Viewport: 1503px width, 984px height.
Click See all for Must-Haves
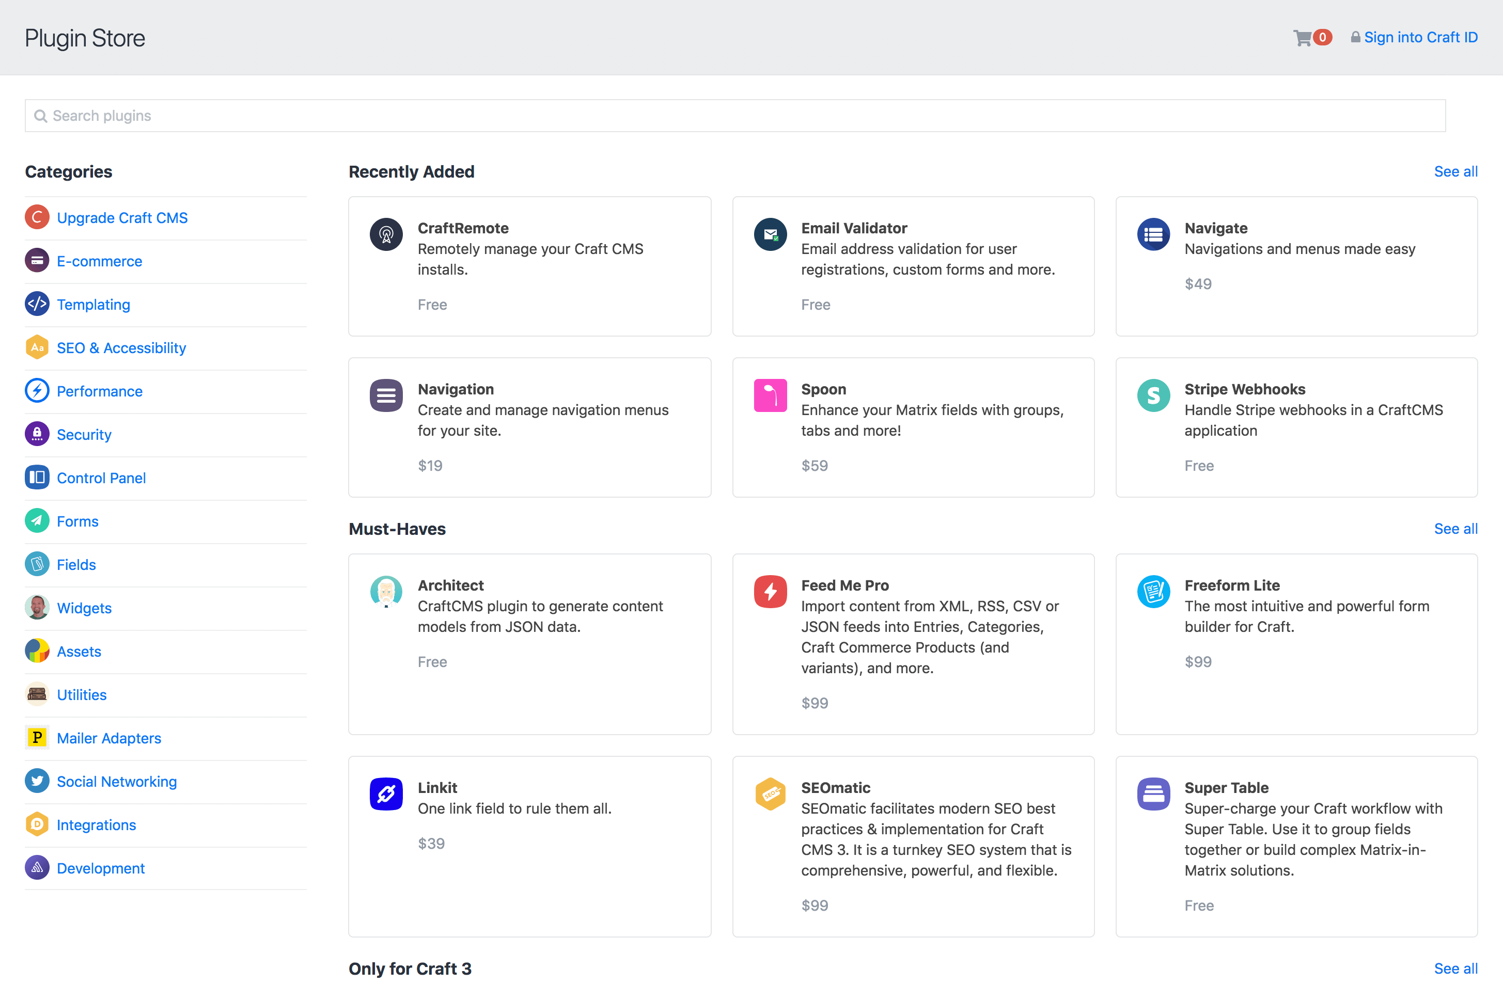click(1455, 529)
